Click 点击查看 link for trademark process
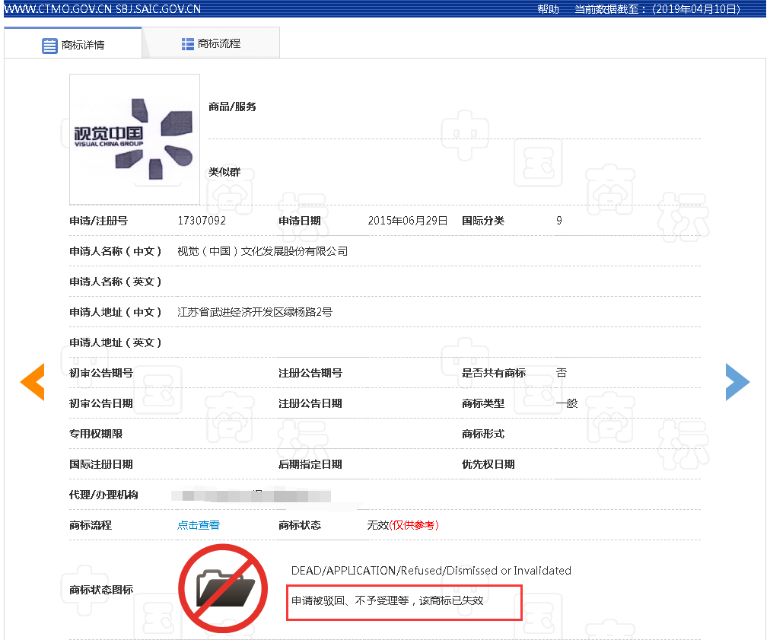Screen dimensions: 770x640 (x=199, y=525)
